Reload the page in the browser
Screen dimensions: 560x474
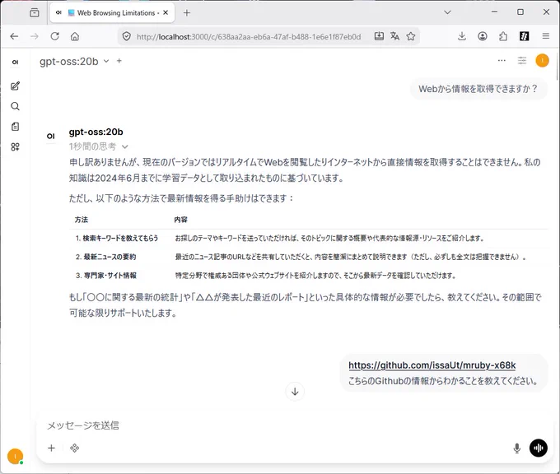click(x=54, y=36)
